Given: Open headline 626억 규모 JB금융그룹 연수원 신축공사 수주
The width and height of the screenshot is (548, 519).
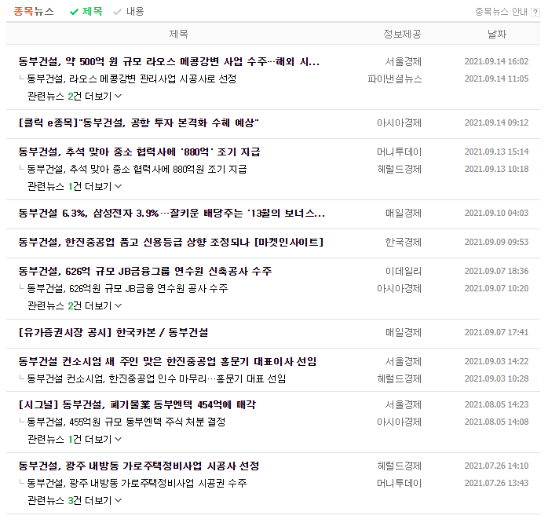Looking at the screenshot, I should click(145, 271).
